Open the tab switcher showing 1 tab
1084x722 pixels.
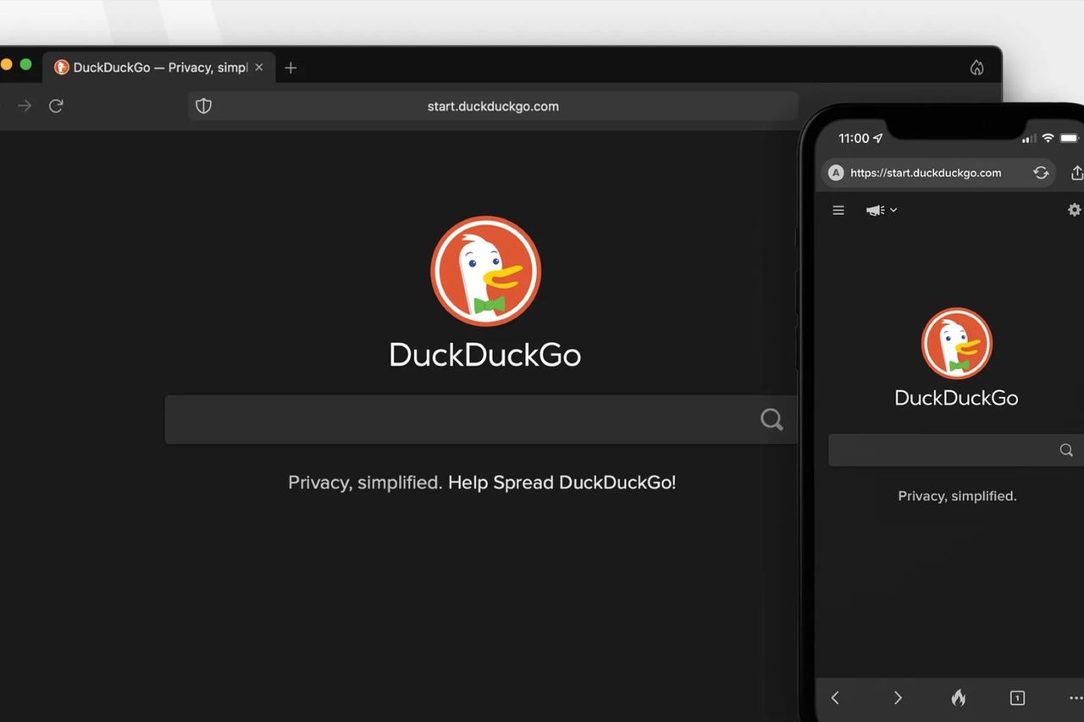pyautogui.click(x=1017, y=697)
